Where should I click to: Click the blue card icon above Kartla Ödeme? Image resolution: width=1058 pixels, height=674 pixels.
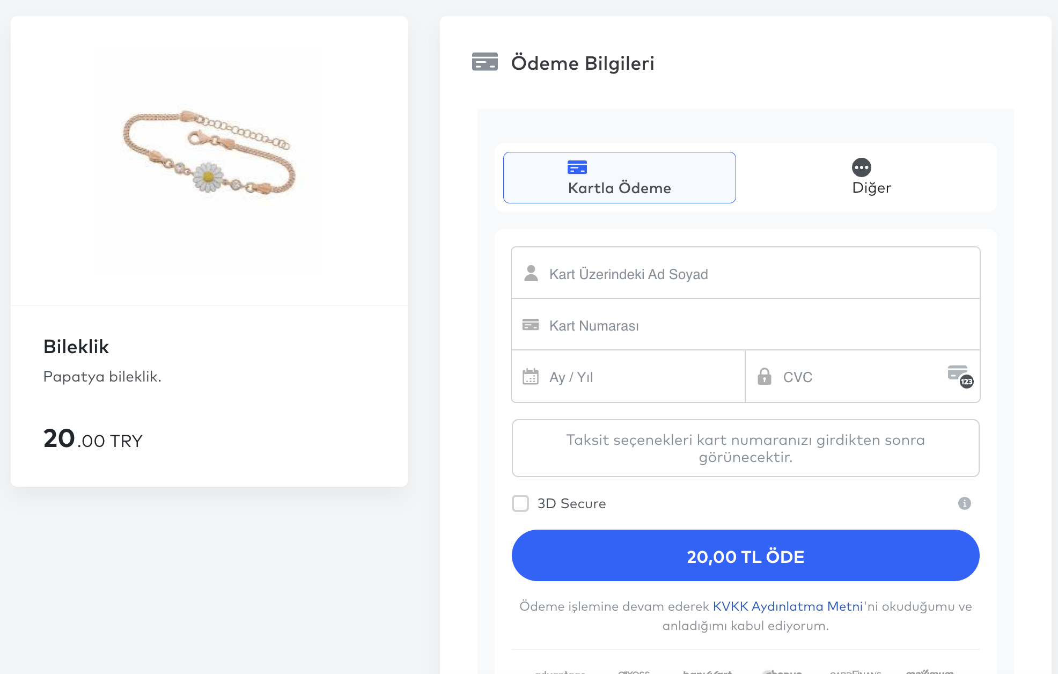[x=577, y=167]
